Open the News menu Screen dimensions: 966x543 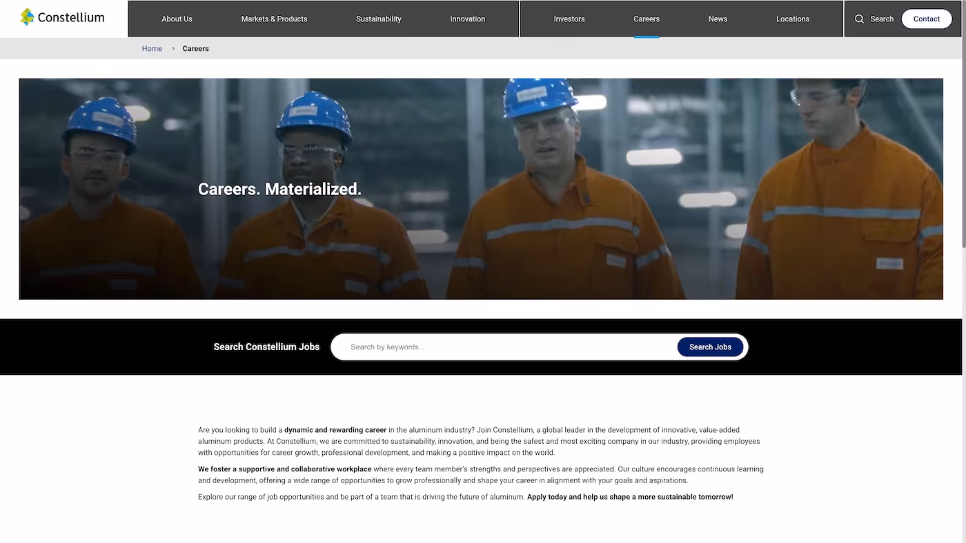[x=718, y=19]
